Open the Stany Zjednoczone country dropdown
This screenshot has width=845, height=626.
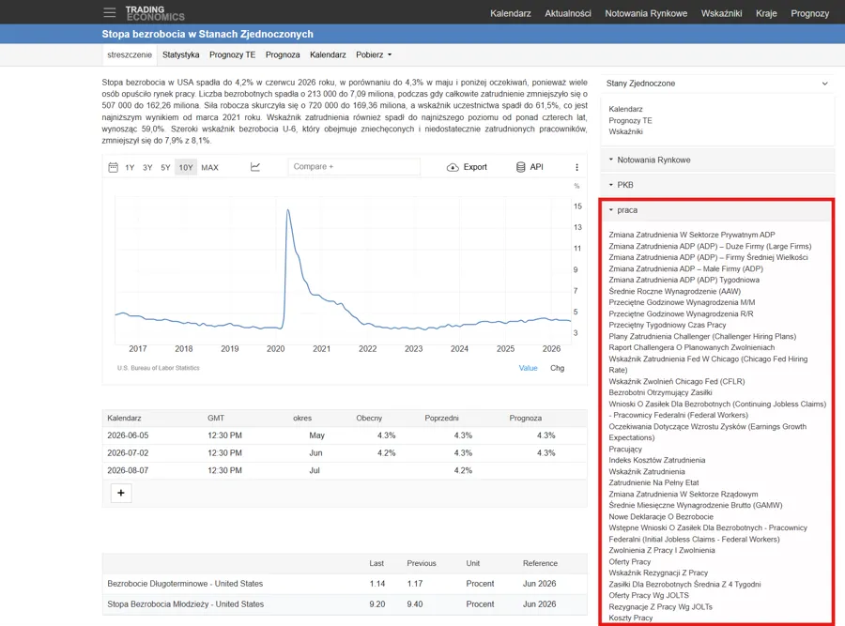pyautogui.click(x=717, y=84)
